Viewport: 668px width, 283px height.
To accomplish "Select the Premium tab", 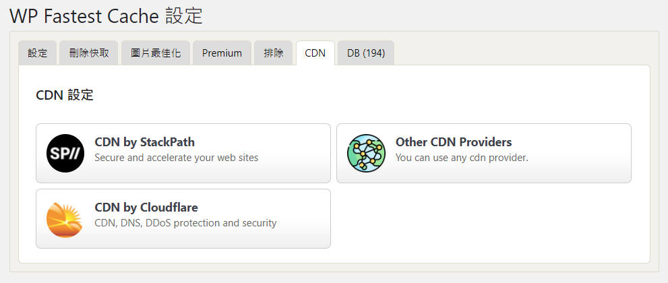I will (222, 53).
